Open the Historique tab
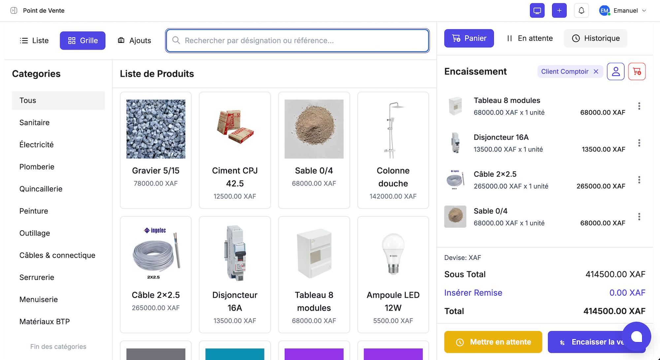 [595, 38]
